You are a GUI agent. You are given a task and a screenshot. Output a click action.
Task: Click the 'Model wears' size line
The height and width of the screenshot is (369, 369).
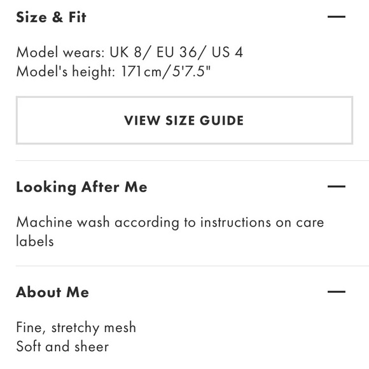129,52
